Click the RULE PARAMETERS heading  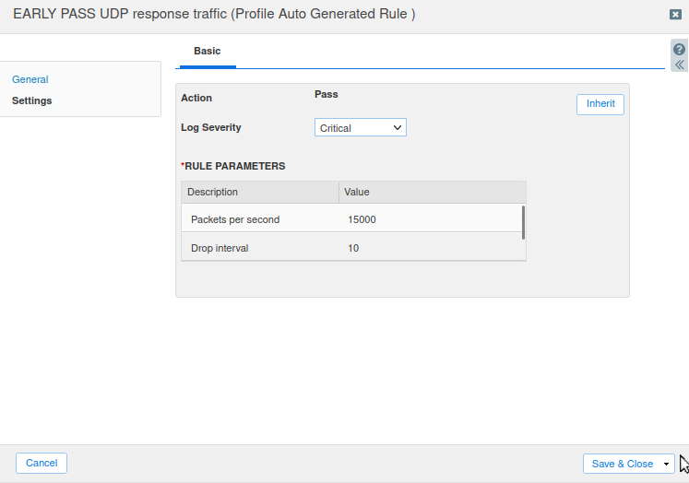pyautogui.click(x=234, y=167)
